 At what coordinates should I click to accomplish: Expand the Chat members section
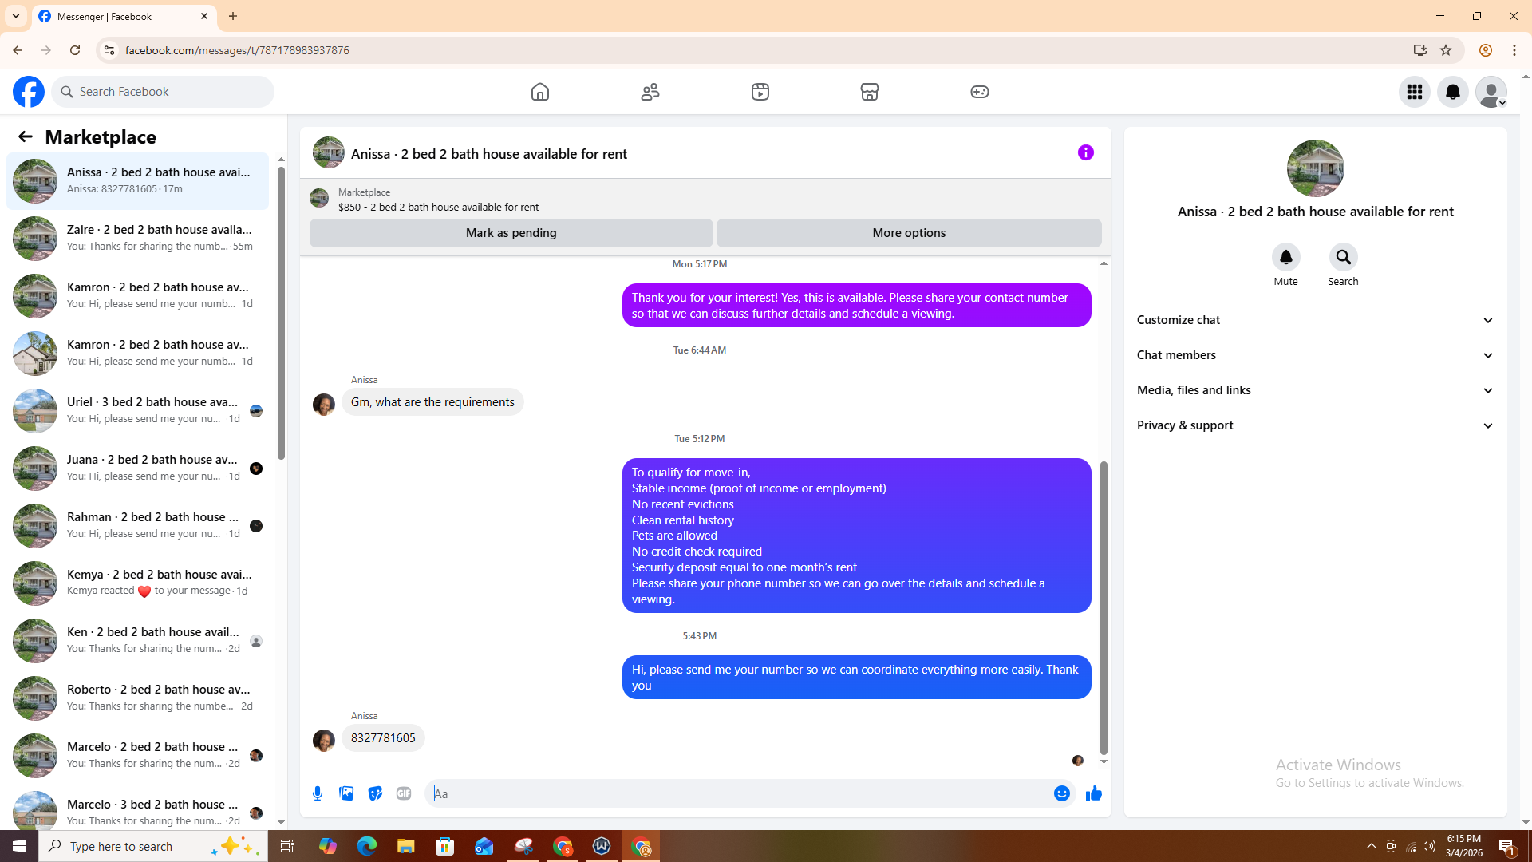[x=1315, y=355]
